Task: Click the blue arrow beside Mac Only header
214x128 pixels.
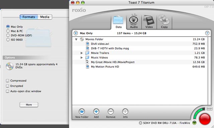Action: tap(76, 33)
